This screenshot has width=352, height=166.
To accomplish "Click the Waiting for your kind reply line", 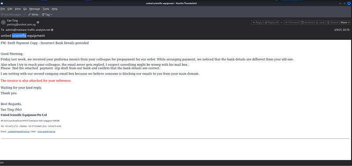I will click(x=21, y=88).
